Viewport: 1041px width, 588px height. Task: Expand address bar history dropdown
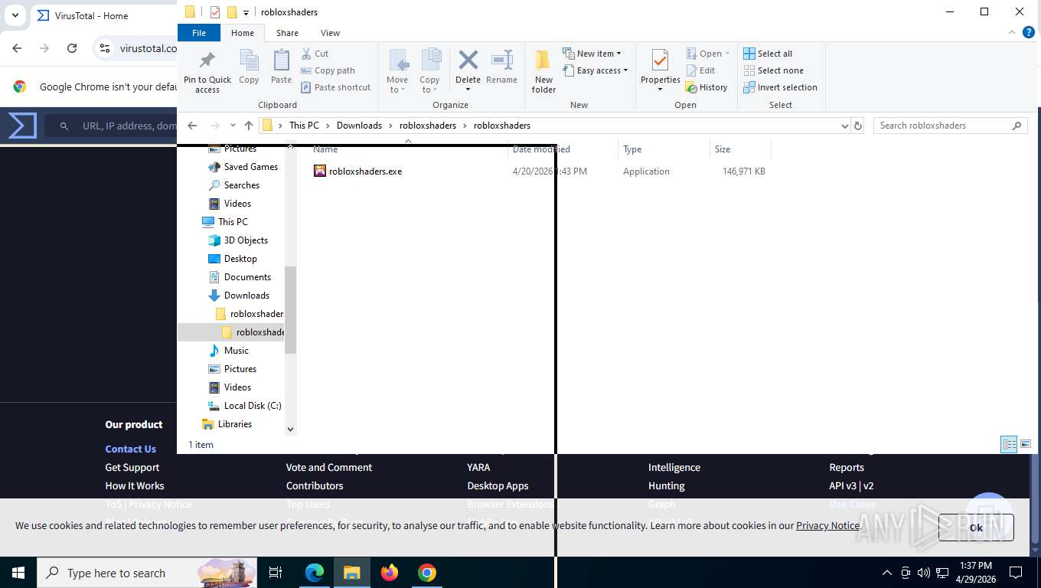pos(844,126)
